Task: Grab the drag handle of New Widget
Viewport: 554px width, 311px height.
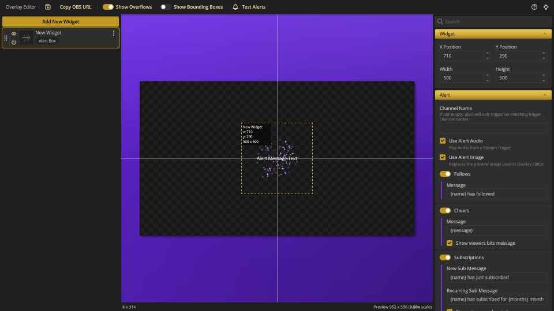Action: pos(6,38)
